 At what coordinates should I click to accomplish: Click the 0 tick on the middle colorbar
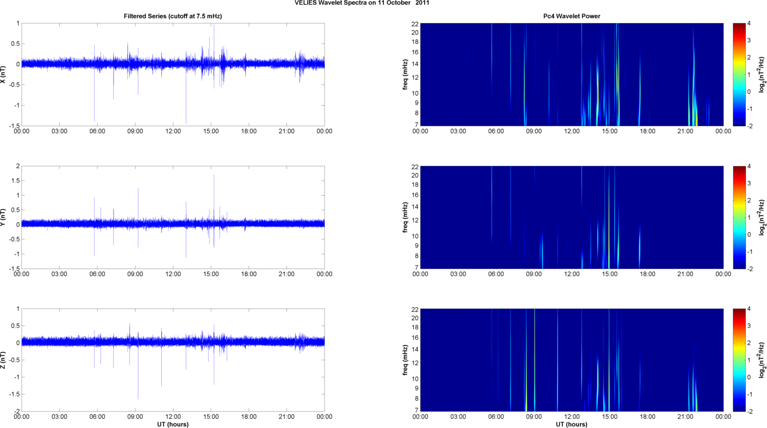click(x=749, y=234)
